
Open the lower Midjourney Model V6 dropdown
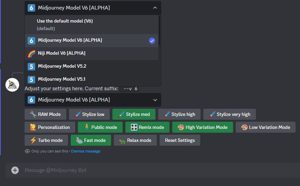point(93,100)
